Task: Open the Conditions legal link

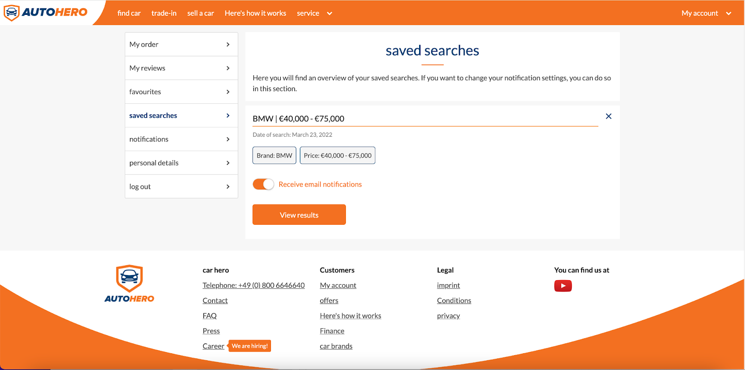Action: (454, 301)
